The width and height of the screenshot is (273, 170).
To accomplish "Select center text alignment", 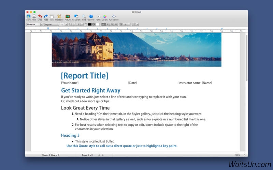I will [x=107, y=24].
